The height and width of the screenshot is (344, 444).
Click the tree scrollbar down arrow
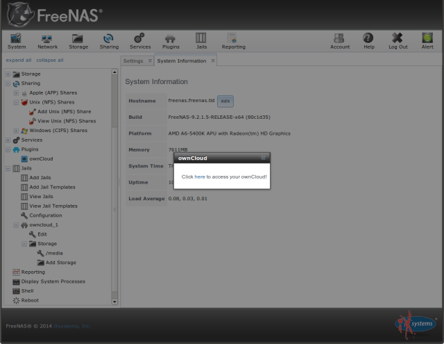point(114,302)
